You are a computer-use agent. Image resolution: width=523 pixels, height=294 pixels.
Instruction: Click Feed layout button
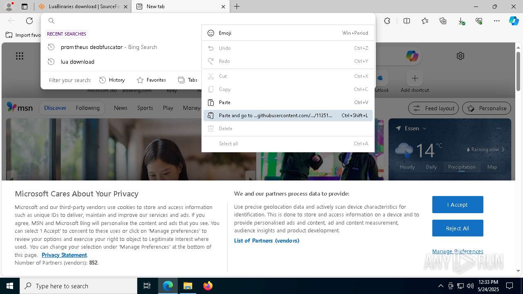(434, 108)
